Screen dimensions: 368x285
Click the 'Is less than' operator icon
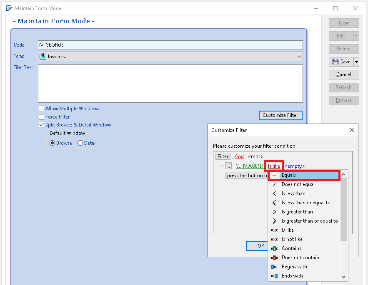[274, 193]
